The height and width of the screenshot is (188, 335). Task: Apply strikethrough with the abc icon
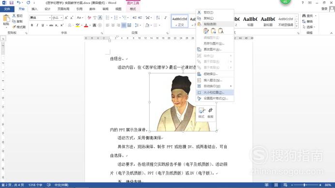pos(51,26)
